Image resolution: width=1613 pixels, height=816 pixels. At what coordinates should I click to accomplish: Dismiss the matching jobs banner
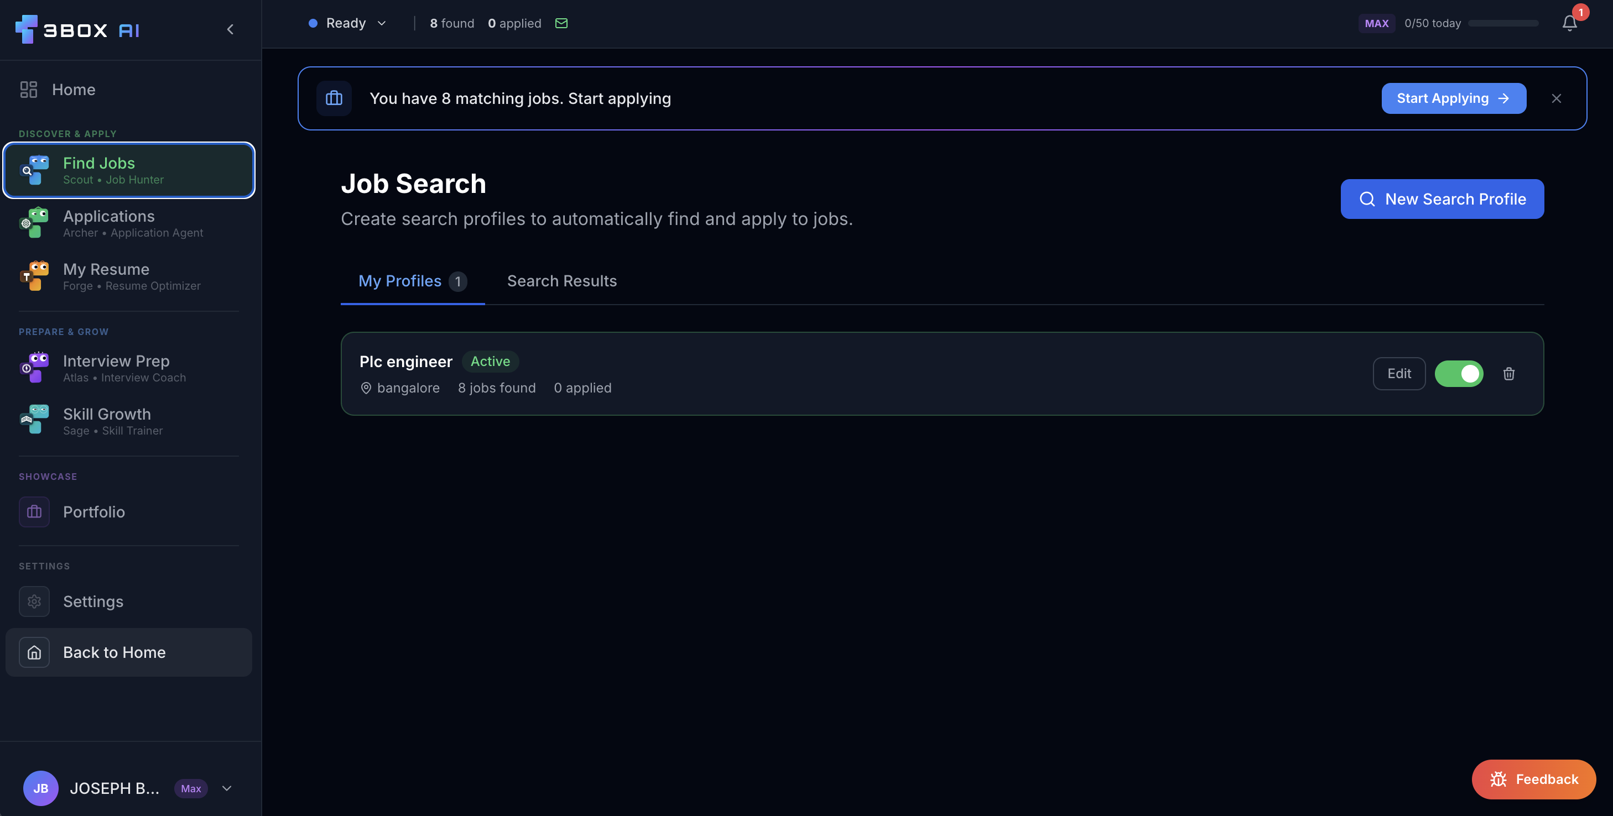point(1556,98)
